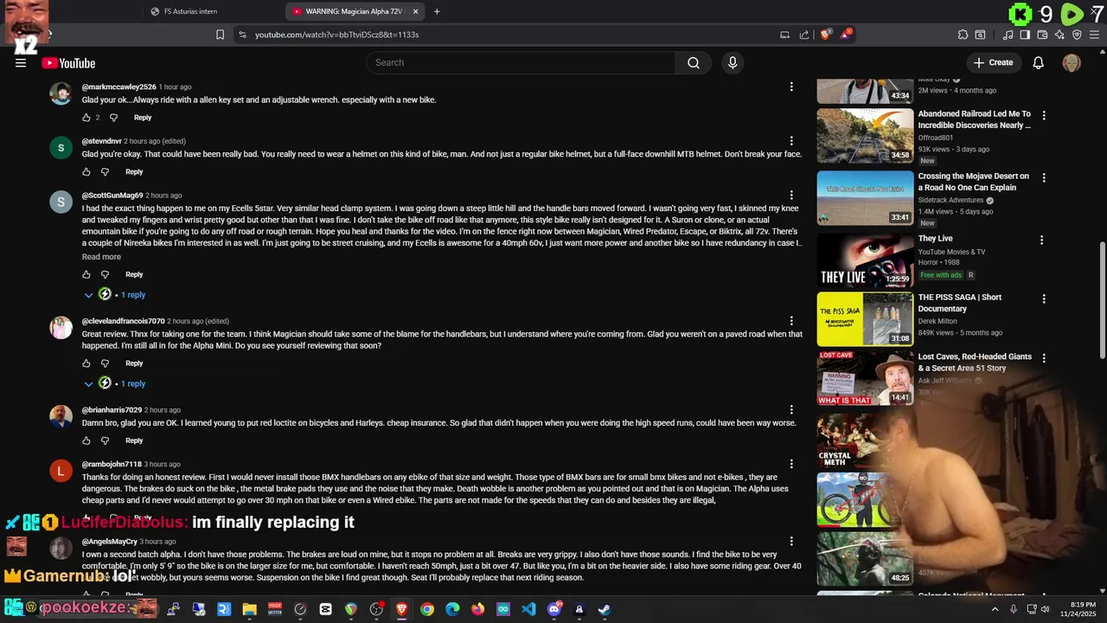Open Firefox from the taskbar
The height and width of the screenshot is (623, 1107).
477,609
